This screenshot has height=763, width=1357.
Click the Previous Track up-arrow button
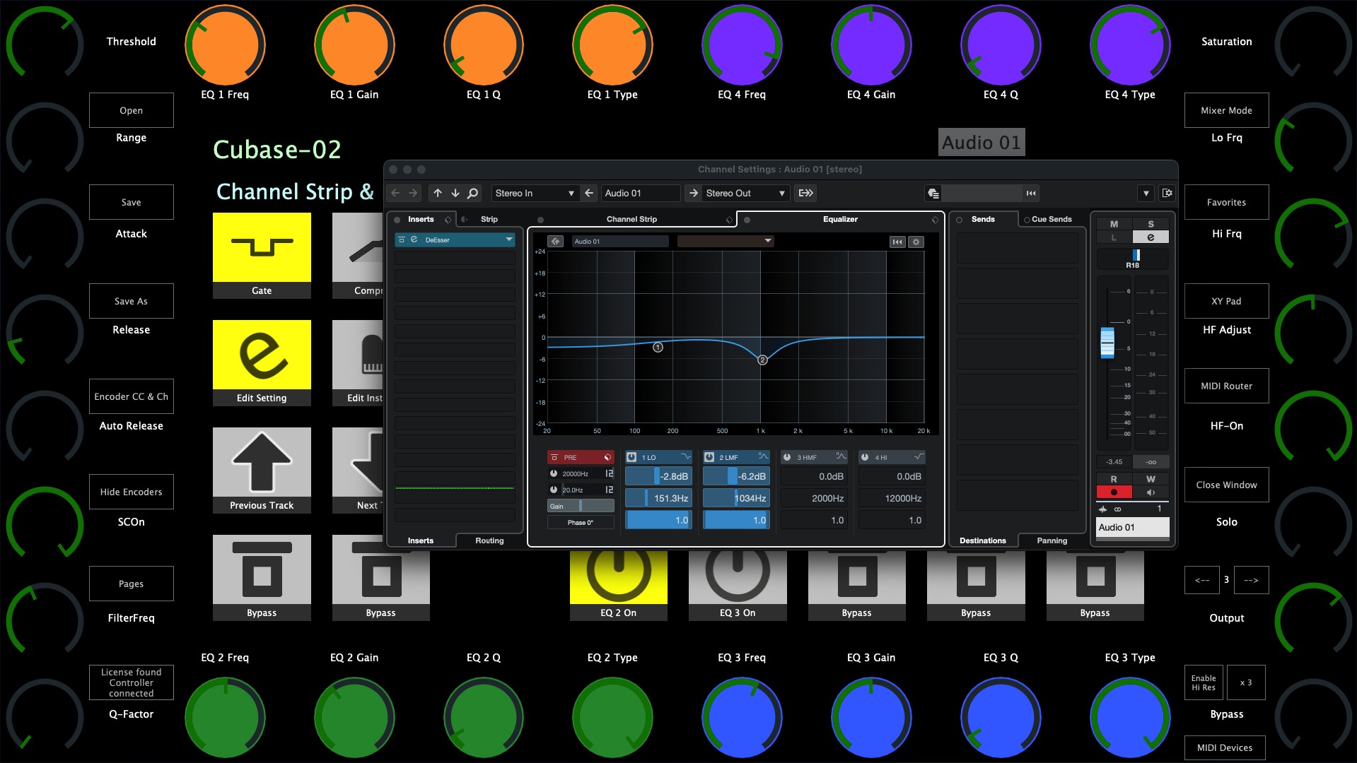pos(262,470)
